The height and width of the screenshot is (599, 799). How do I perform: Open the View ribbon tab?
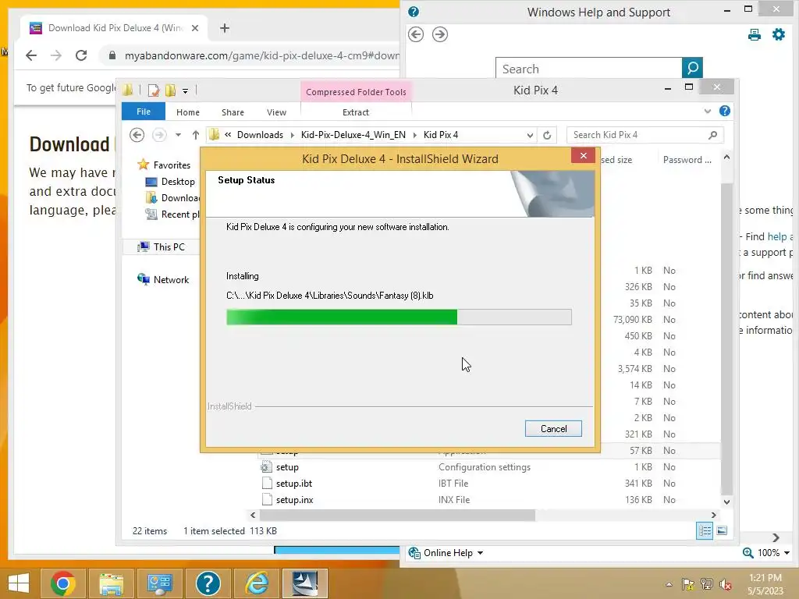pos(276,112)
